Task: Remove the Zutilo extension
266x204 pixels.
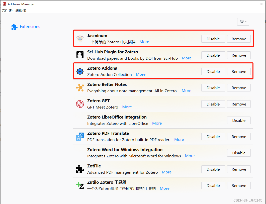Action: point(239,185)
